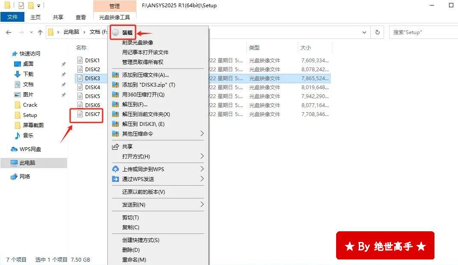Viewport: 458px width, 265px height.
Task: Switch to the 查看 ribbon tab
Action: tap(81, 17)
